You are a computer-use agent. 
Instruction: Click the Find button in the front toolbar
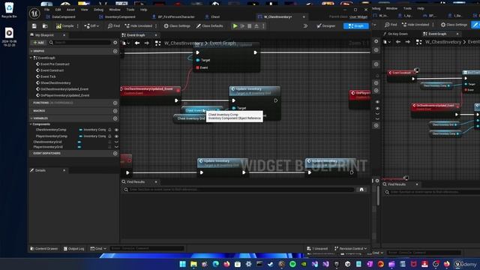pyautogui.click(x=113, y=26)
